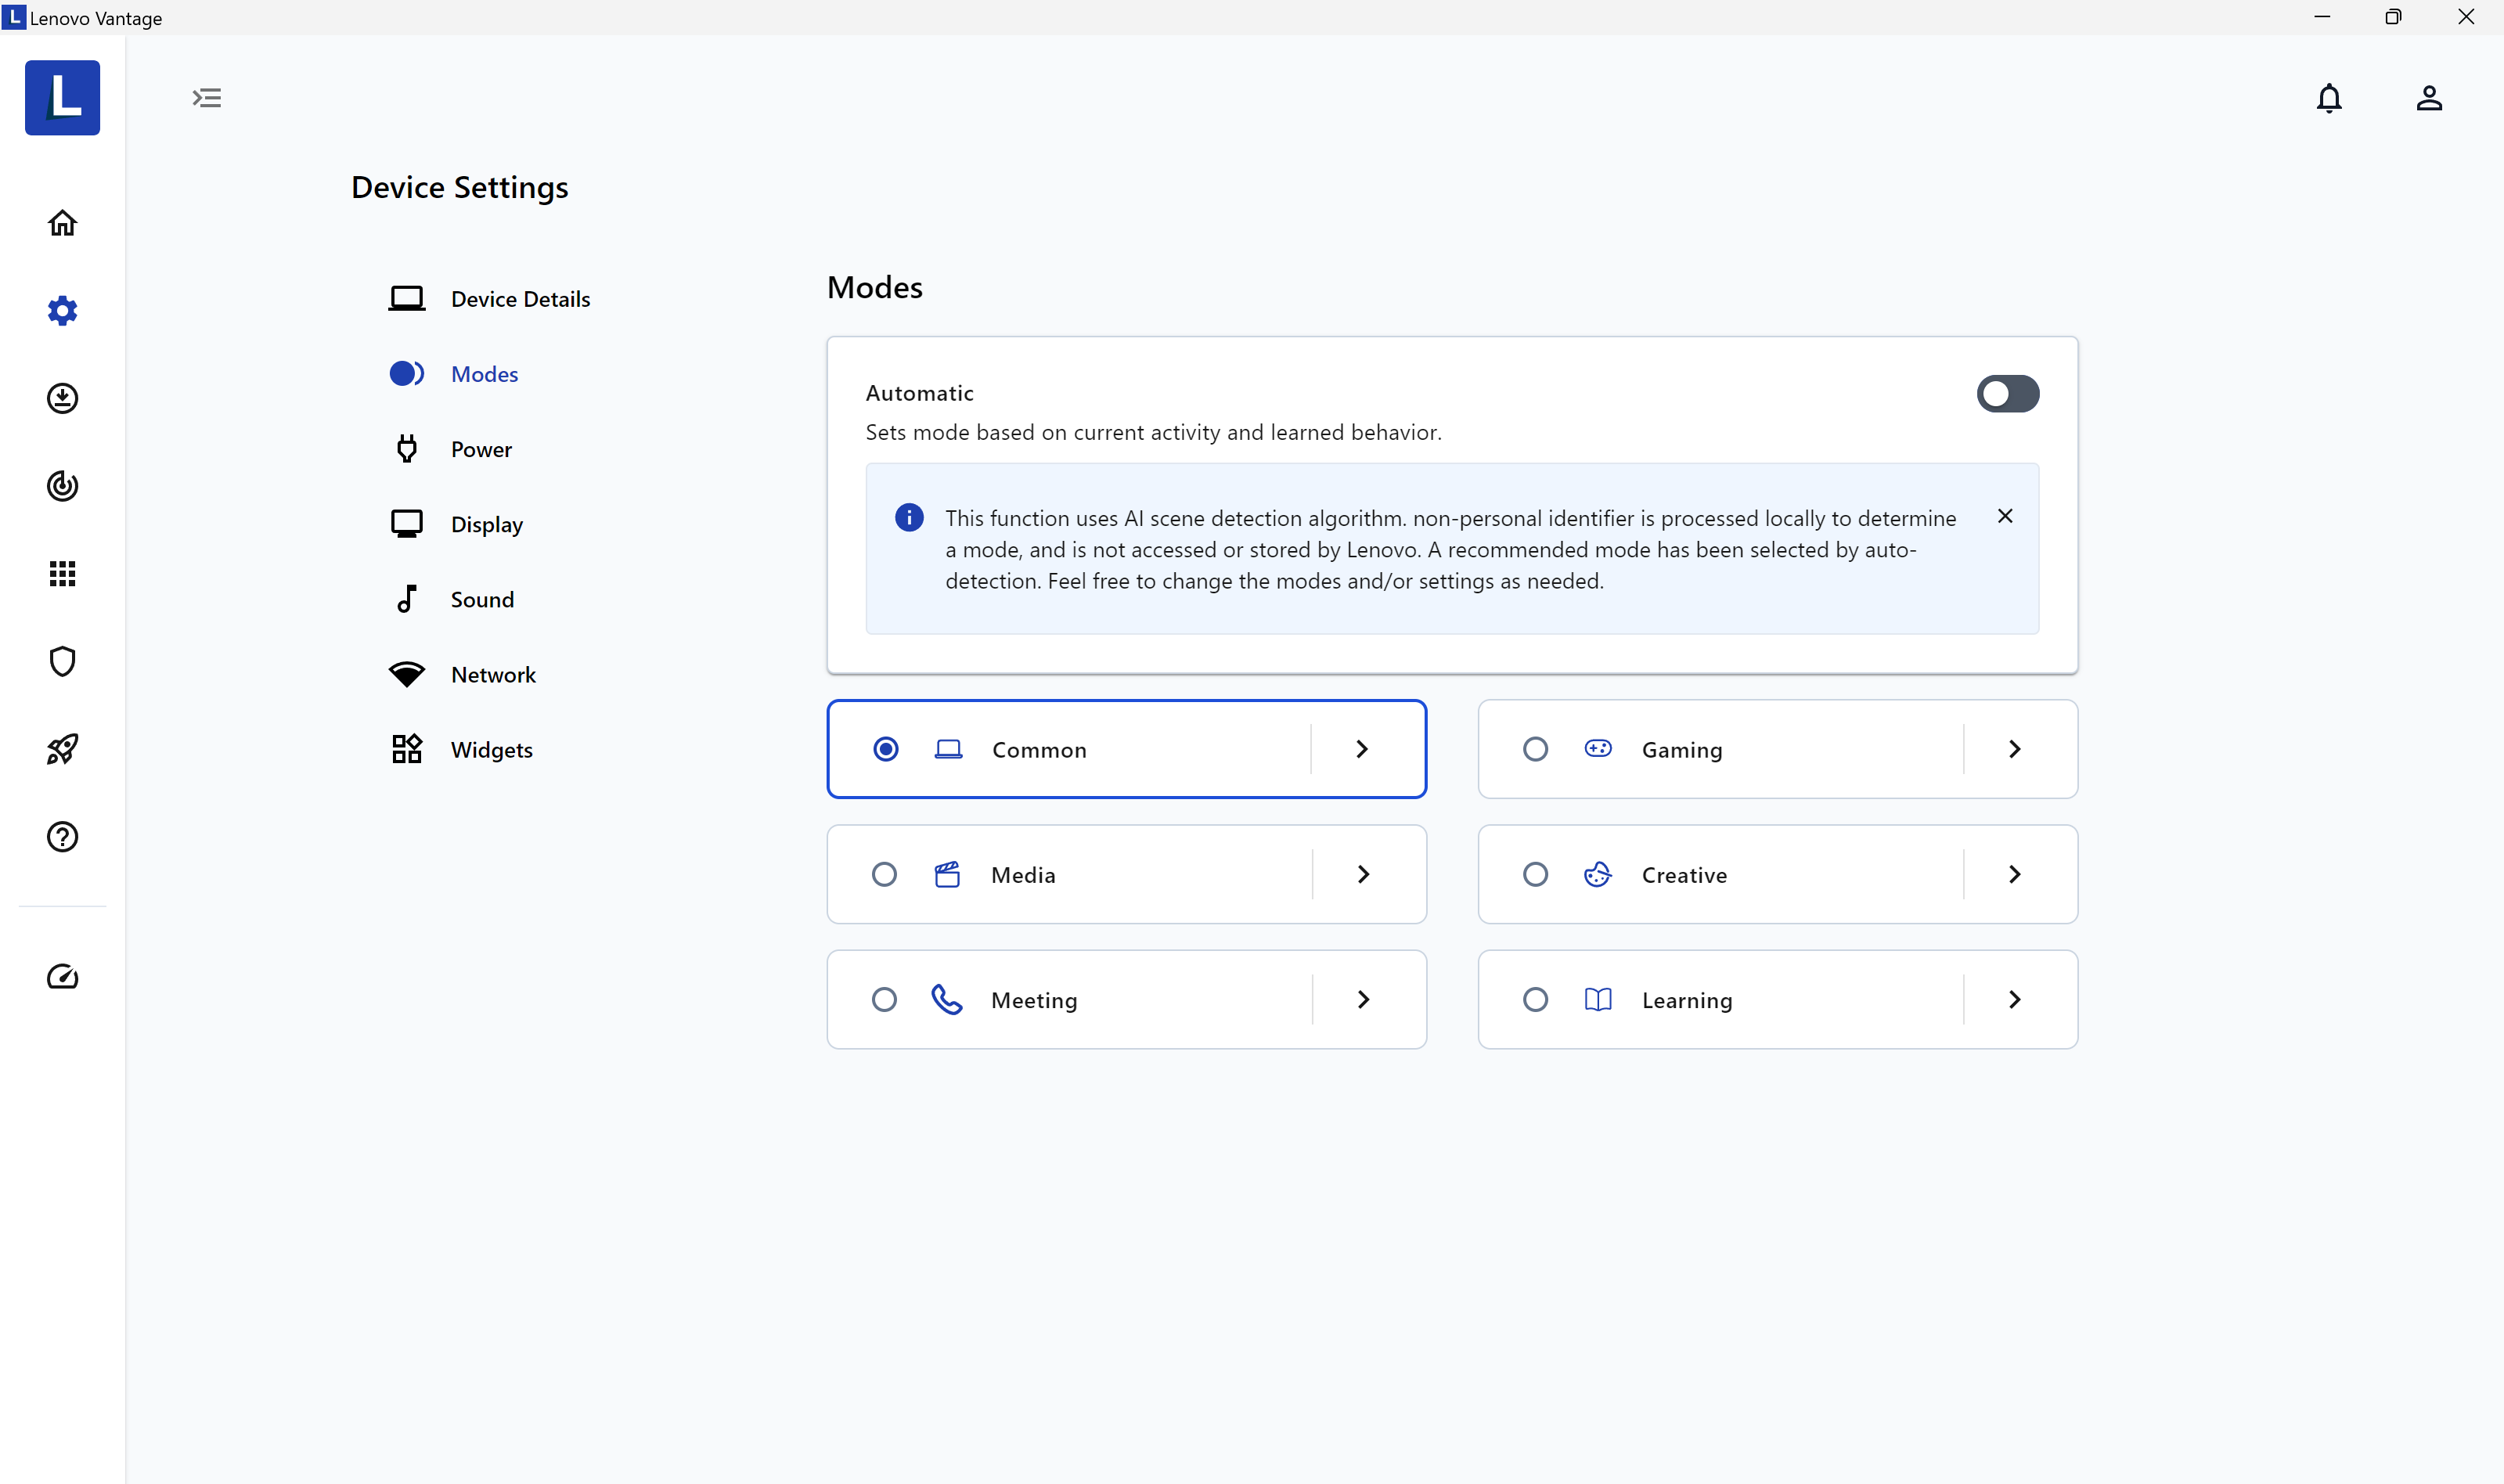Click the rocket boost icon in sidebar

[x=62, y=749]
